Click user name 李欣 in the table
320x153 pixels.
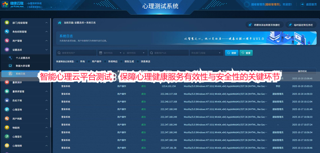[278, 86]
